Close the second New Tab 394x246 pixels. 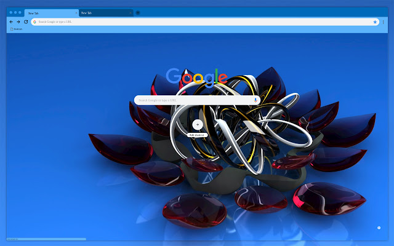(x=131, y=13)
